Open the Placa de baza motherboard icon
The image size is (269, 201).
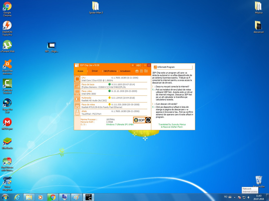click(77, 86)
